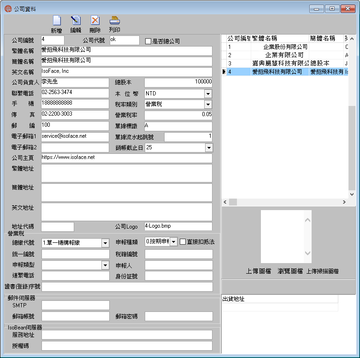Screen dimensions: 360x358
Task: Click the 編輯 (edit) toolbar icon
Action: pyautogui.click(x=76, y=24)
